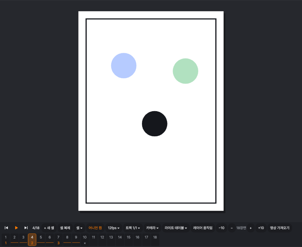Click 영상 가져오기 to import video
The width and height of the screenshot is (302, 247).
click(x=280, y=228)
